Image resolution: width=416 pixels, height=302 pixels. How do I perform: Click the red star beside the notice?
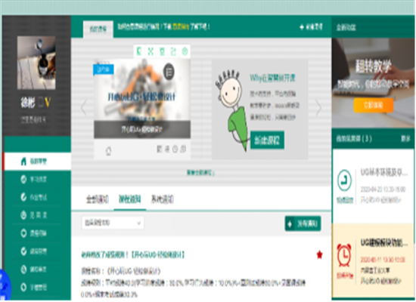(319, 254)
